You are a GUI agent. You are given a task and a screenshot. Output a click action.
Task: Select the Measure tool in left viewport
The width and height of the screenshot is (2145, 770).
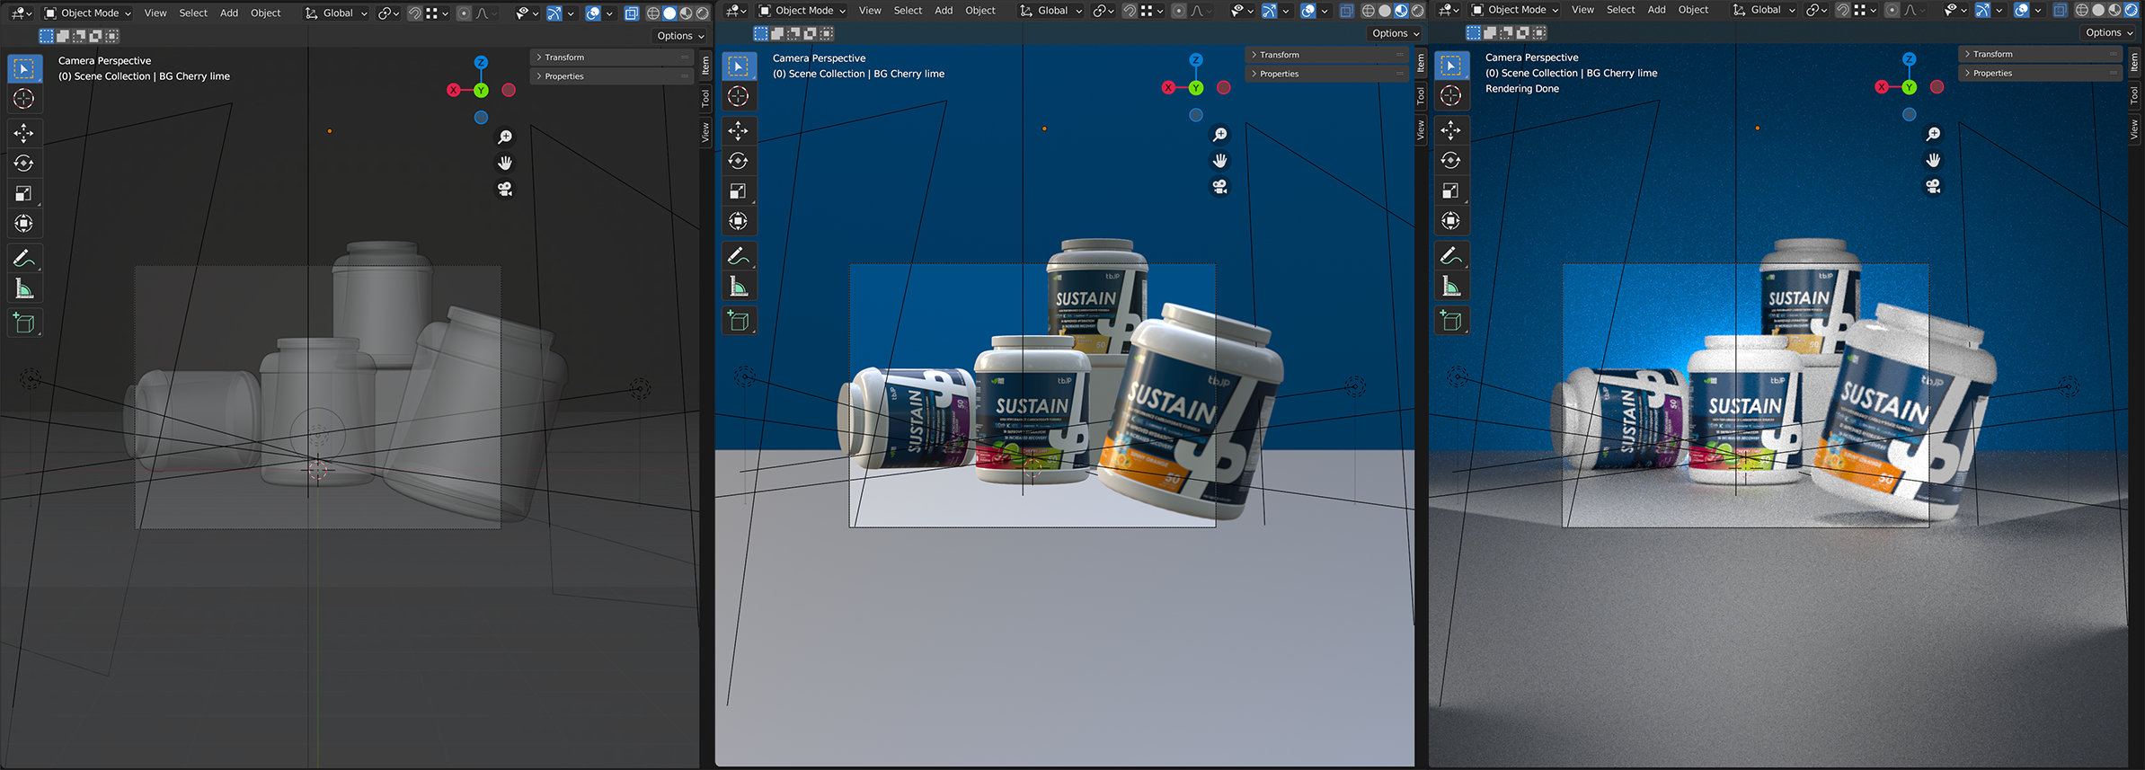24,289
